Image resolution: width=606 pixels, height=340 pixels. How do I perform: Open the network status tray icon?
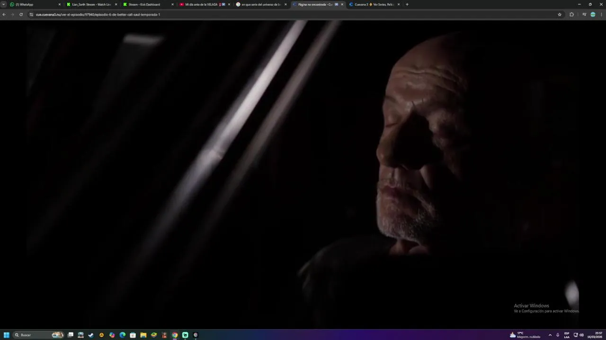point(576,335)
